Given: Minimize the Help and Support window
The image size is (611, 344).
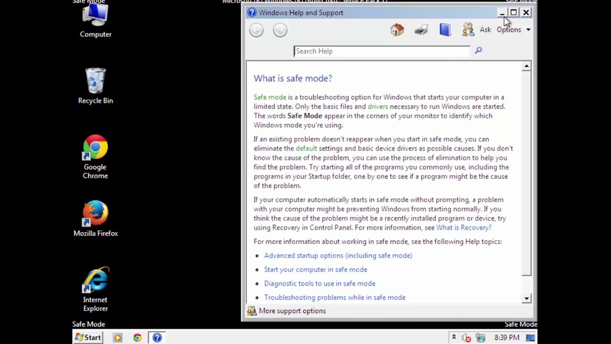Looking at the screenshot, I should coord(502,13).
